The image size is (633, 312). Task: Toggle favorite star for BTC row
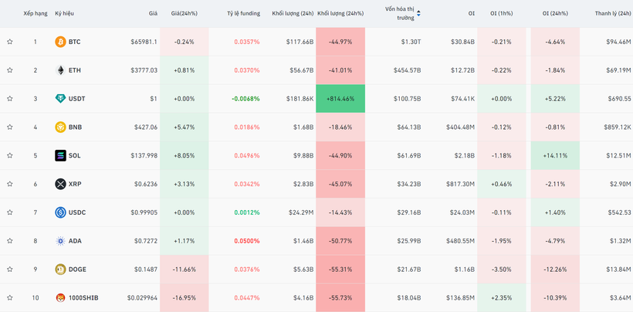(x=10, y=42)
